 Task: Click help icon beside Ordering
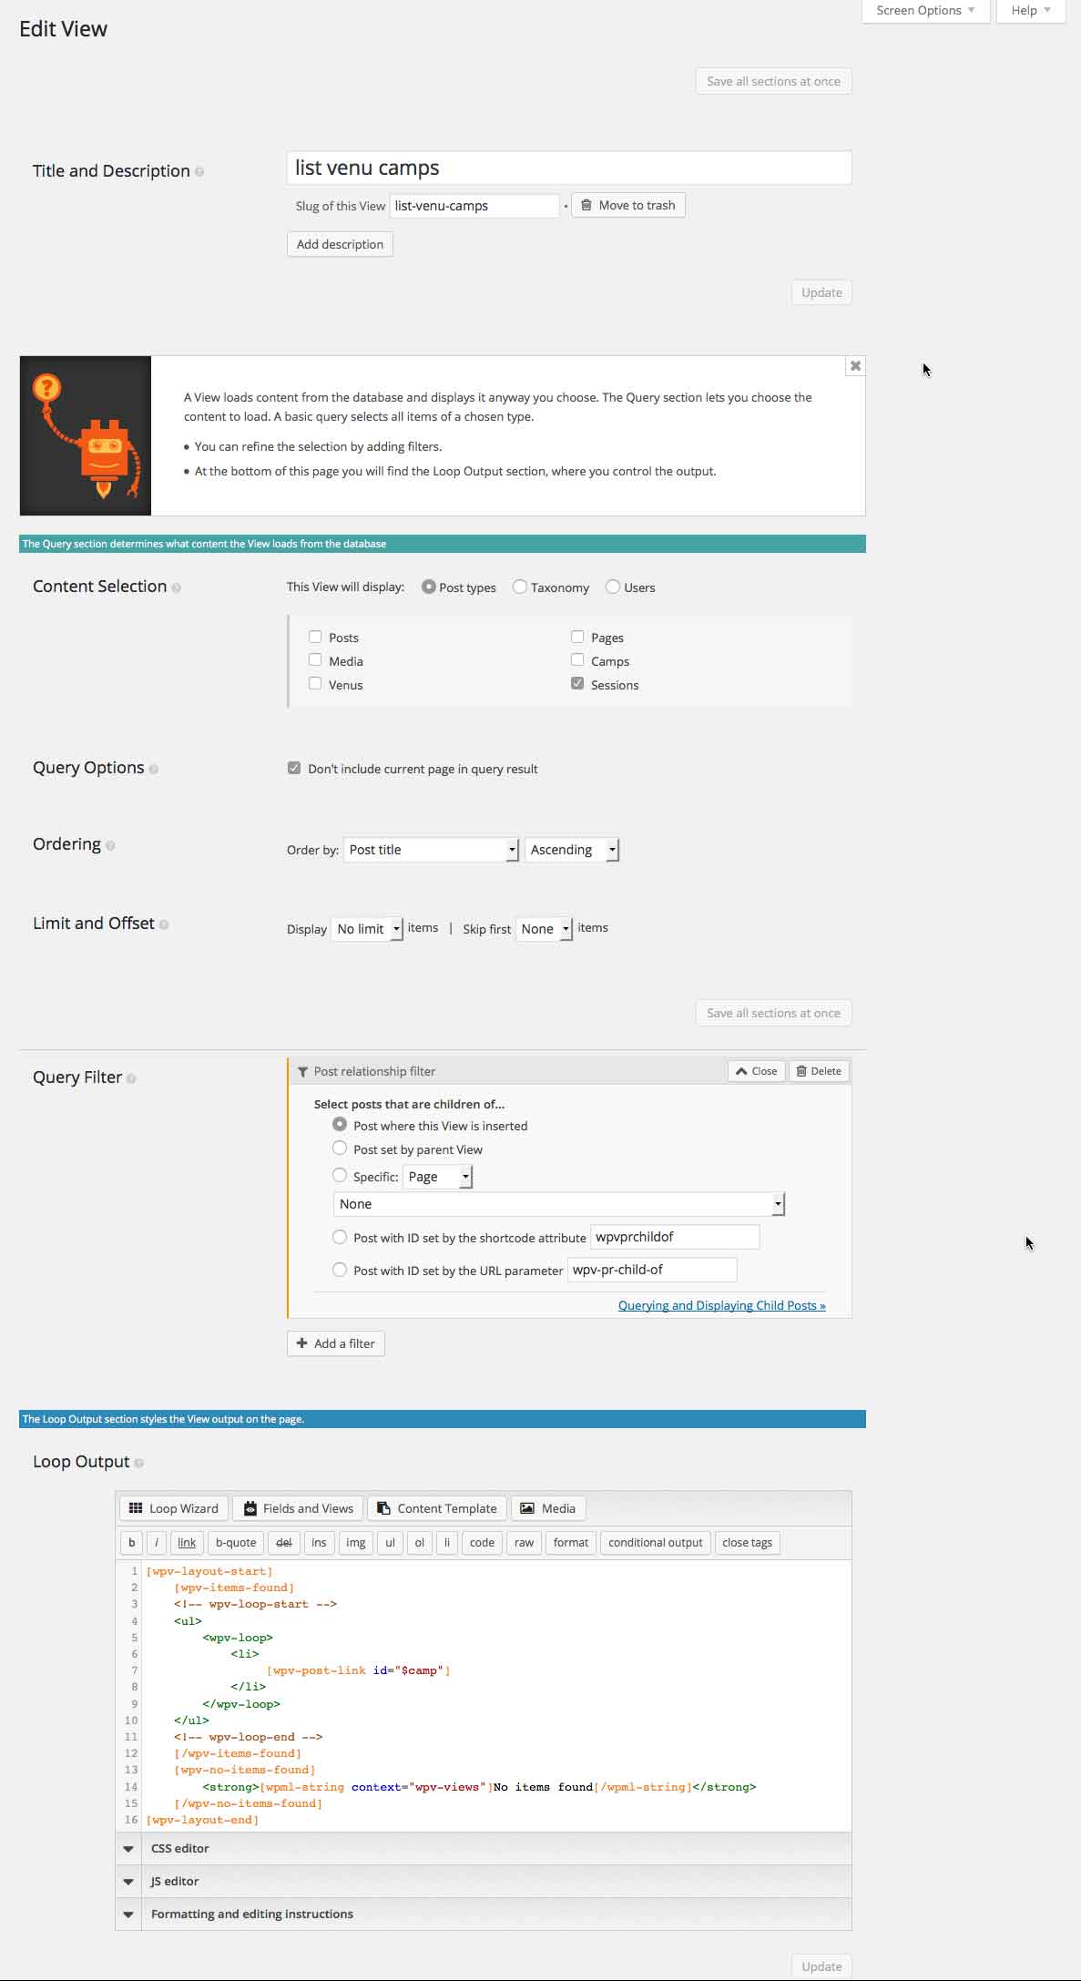pyautogui.click(x=110, y=845)
